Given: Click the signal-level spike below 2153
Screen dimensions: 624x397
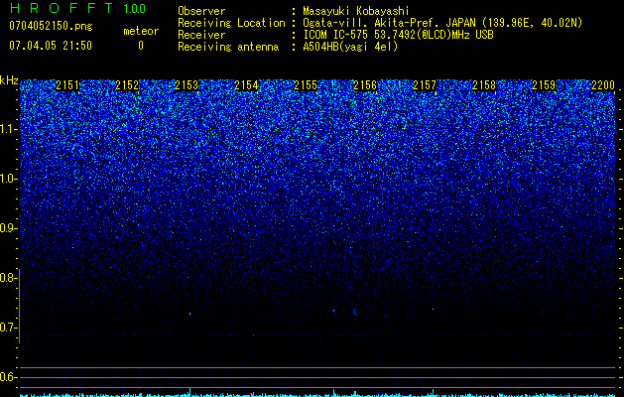Looking at the screenshot, I should point(189,391).
